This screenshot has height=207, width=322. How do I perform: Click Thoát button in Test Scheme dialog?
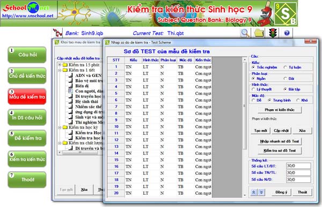pos(302,192)
